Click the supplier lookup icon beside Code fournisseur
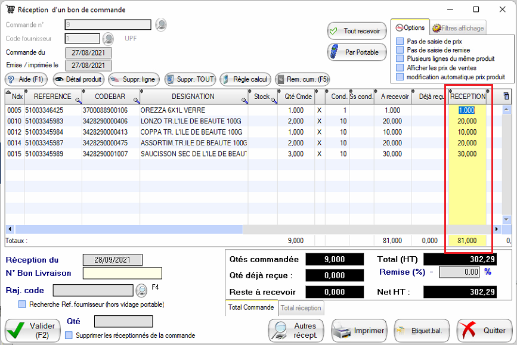Viewport: 517px width, 345px height. (x=108, y=39)
